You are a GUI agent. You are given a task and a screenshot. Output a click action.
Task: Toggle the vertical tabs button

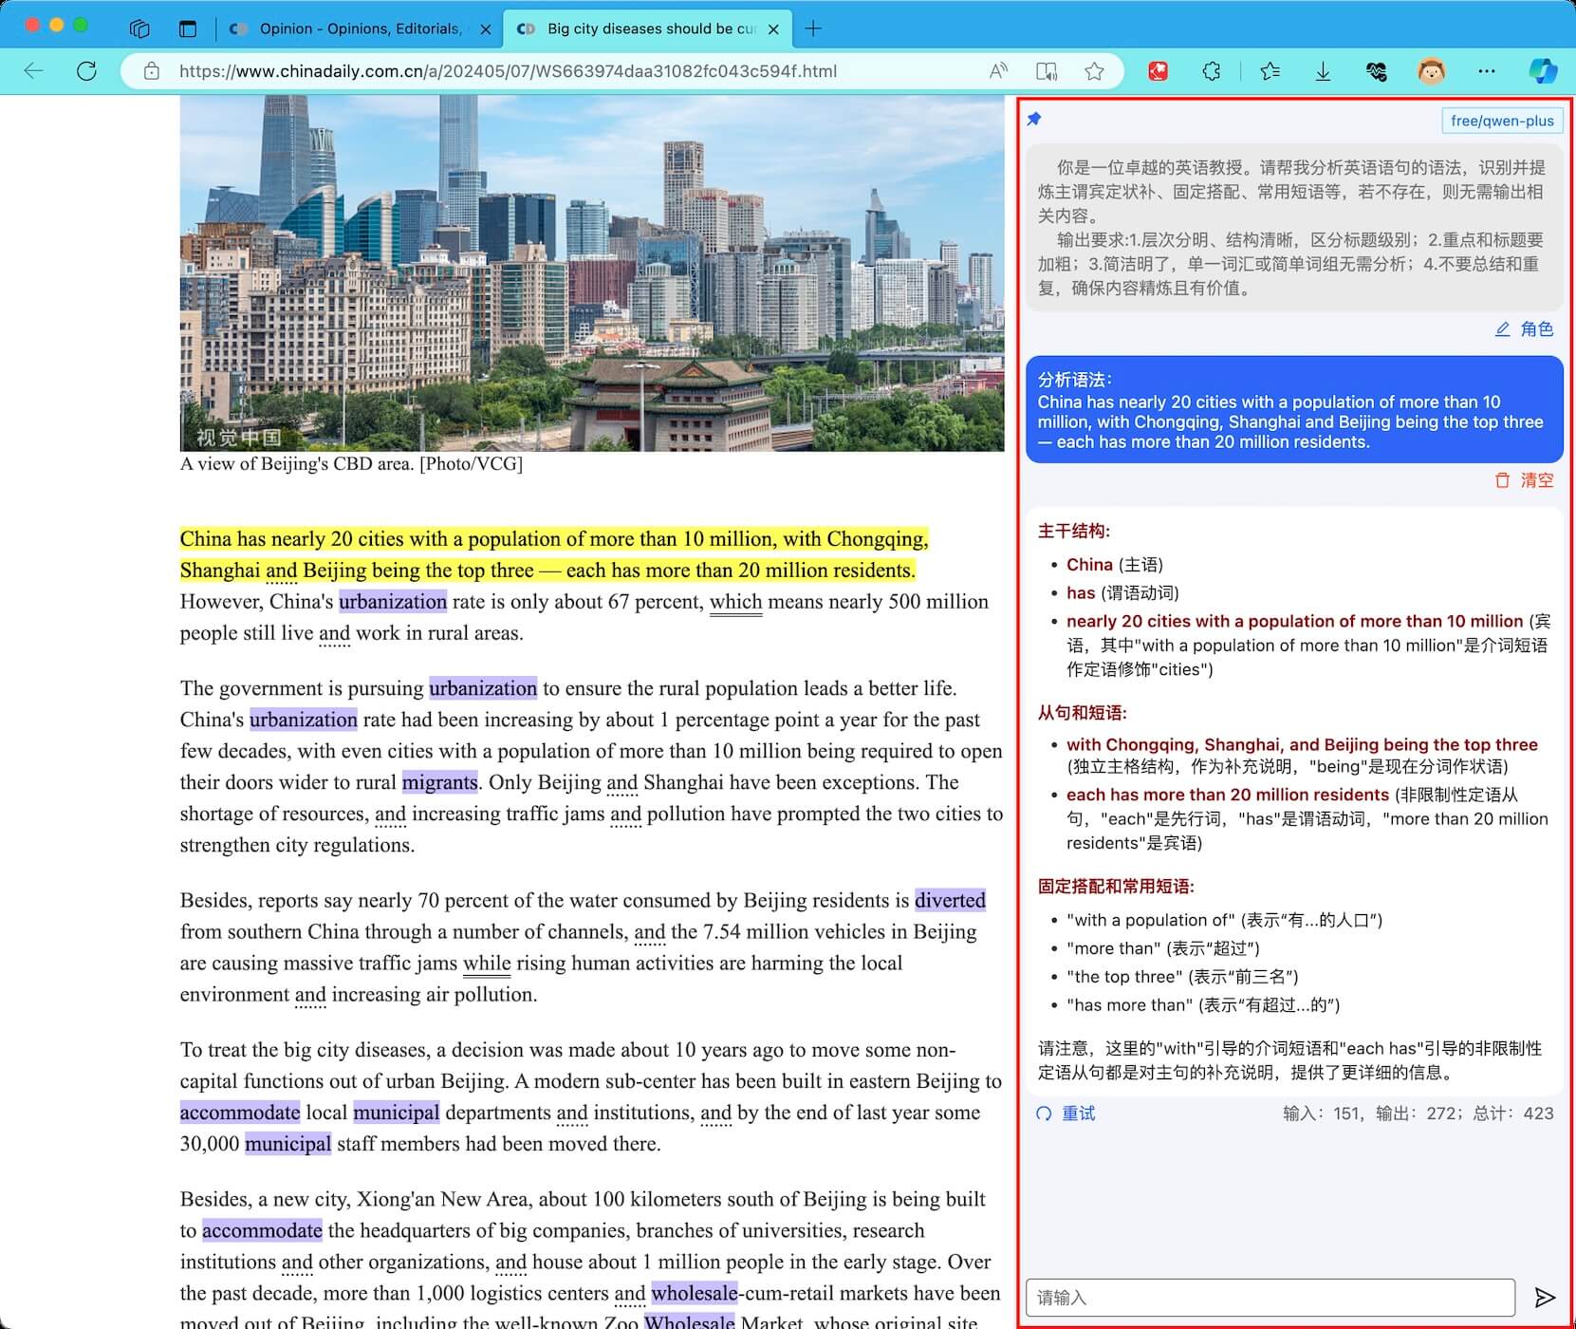coord(188,28)
